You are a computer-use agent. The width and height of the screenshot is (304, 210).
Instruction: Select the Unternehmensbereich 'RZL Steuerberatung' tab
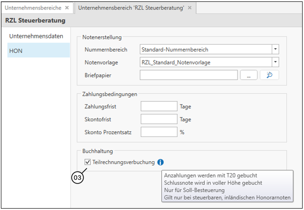tap(131, 8)
